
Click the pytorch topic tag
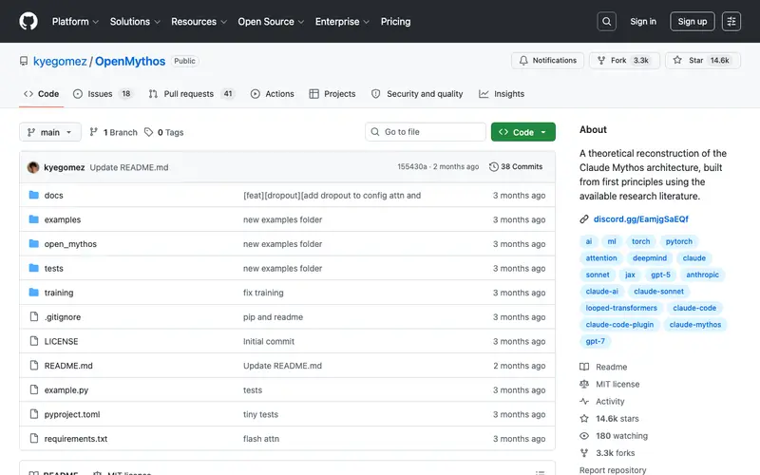[678, 241]
